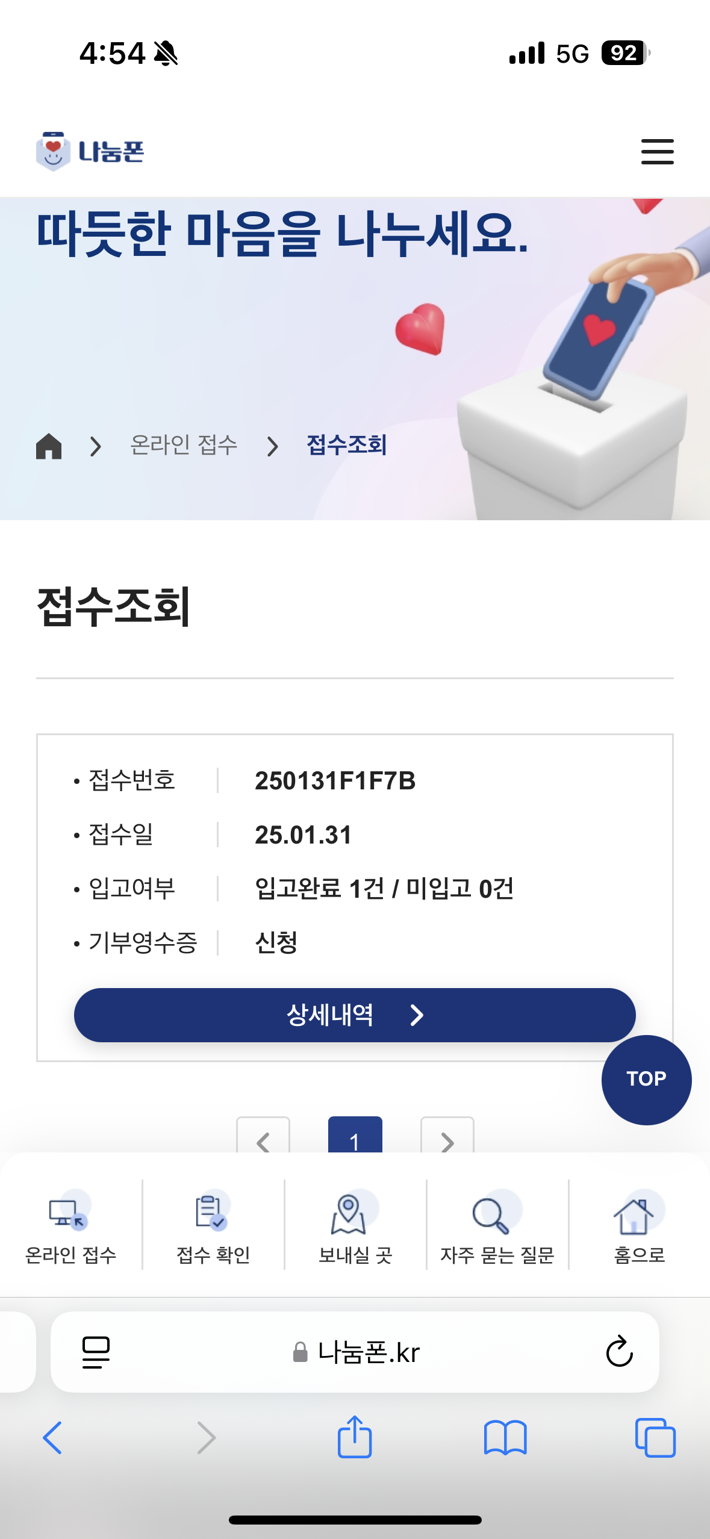Open page settings in address bar
Screen dimensions: 710x1539
pyautogui.click(x=96, y=1352)
